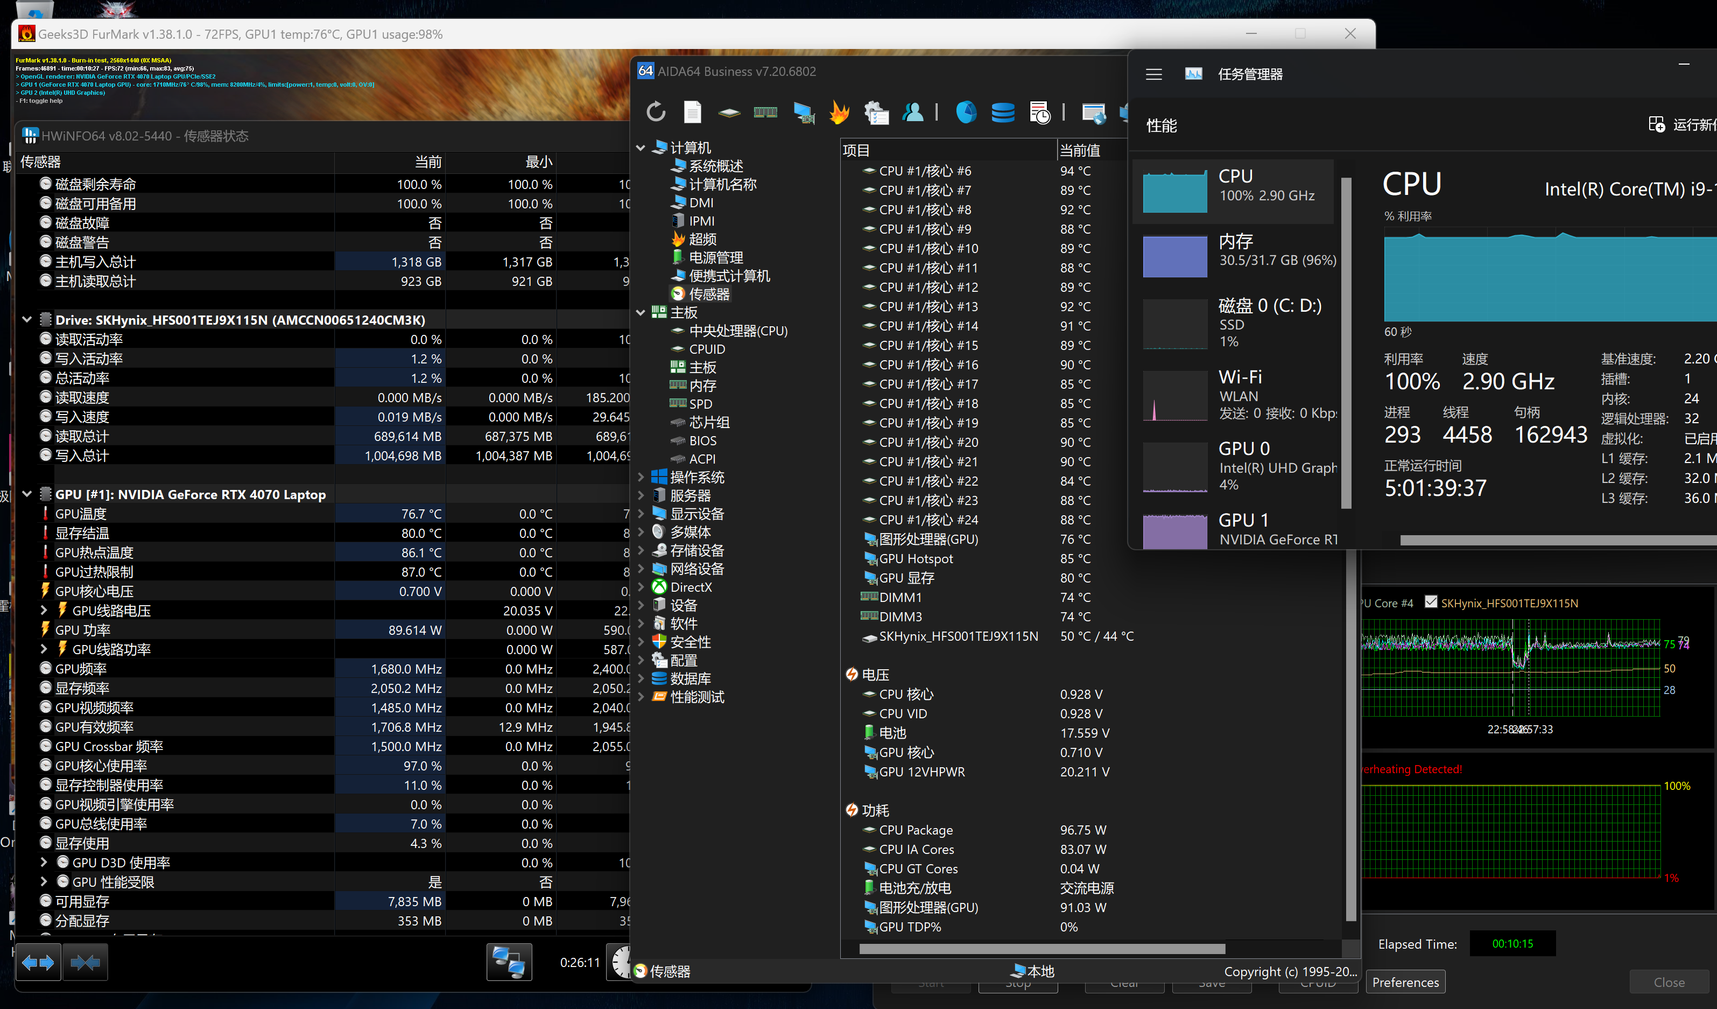Viewport: 1717px width, 1009px height.
Task: Toggle the SKHynix_HFS001TEJ9X115N graph checkbox
Action: tap(1431, 602)
